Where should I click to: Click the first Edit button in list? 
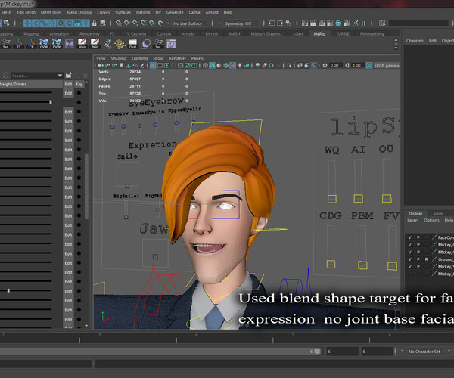(x=68, y=93)
